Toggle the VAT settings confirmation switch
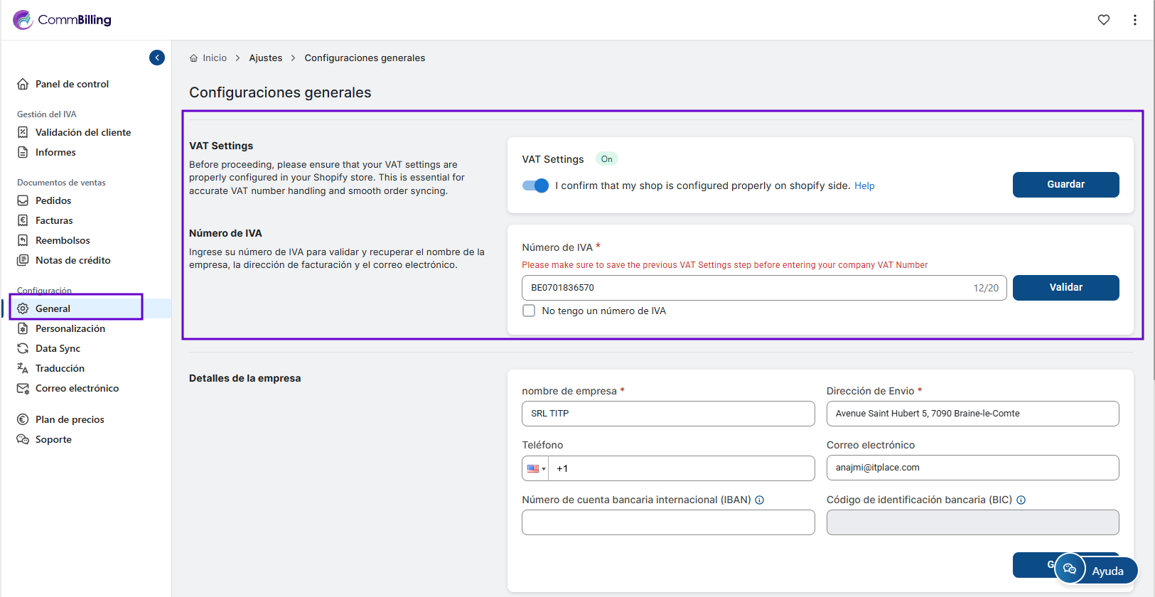The height and width of the screenshot is (597, 1155). 535,185
